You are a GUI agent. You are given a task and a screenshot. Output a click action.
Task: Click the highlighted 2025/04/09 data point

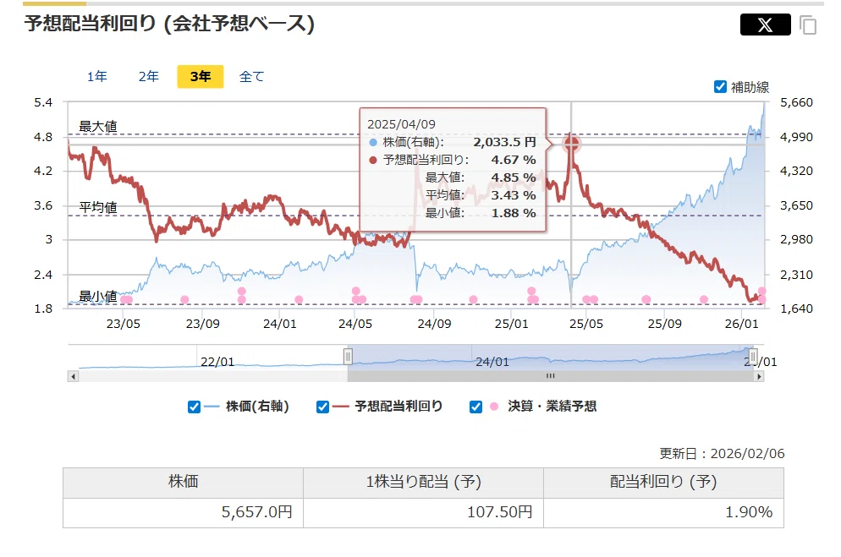click(571, 143)
